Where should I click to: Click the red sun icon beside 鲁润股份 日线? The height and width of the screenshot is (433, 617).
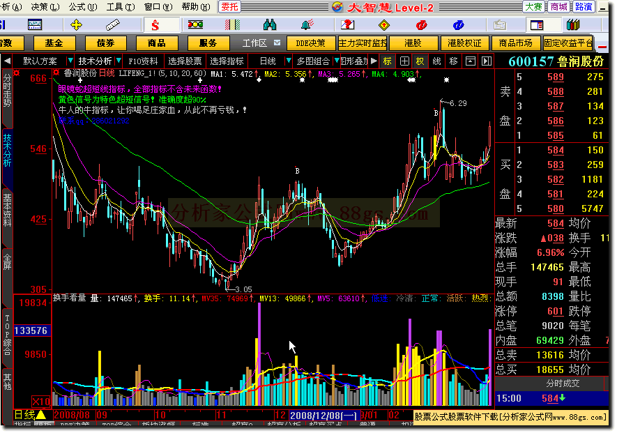pyautogui.click(x=56, y=73)
